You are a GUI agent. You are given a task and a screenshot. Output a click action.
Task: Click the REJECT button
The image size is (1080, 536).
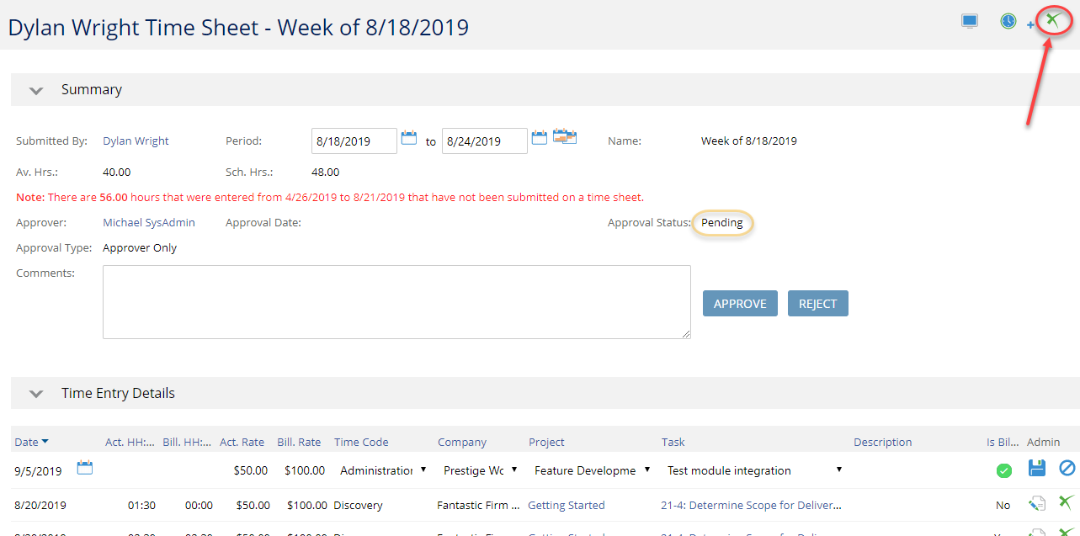point(818,304)
